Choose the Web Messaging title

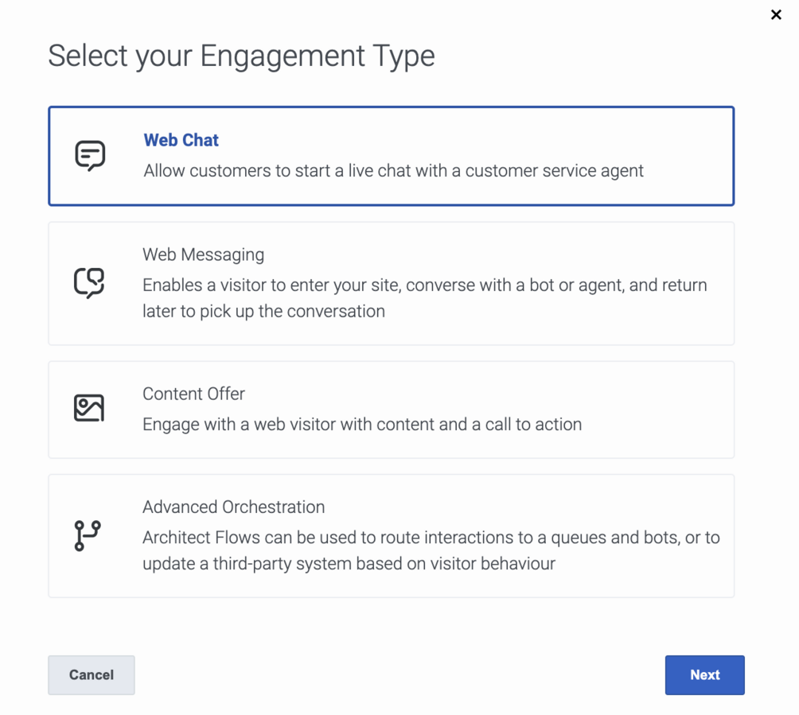pyautogui.click(x=203, y=255)
